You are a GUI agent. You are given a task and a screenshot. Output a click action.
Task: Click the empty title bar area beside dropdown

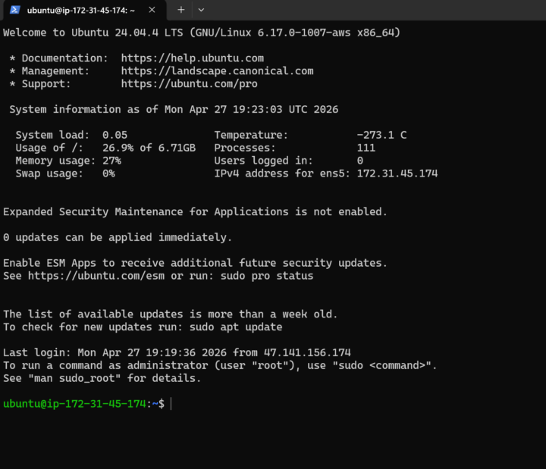coord(376,10)
